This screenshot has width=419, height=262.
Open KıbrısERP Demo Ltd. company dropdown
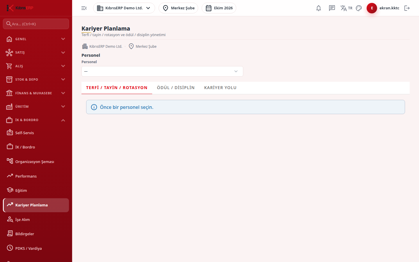pyautogui.click(x=124, y=8)
